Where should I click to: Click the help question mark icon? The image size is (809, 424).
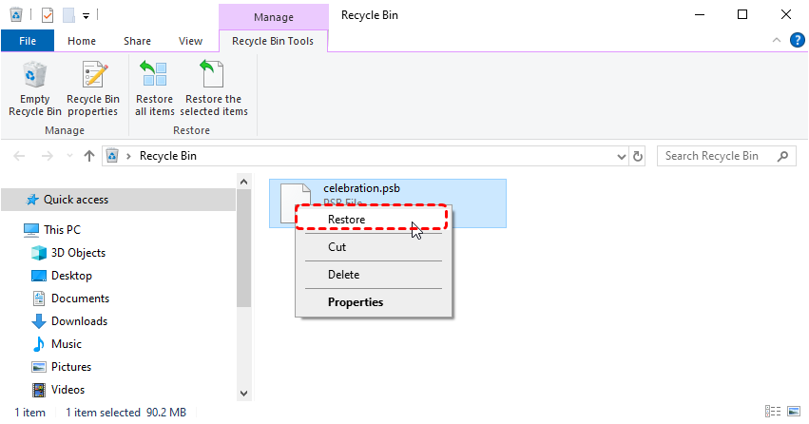798,40
